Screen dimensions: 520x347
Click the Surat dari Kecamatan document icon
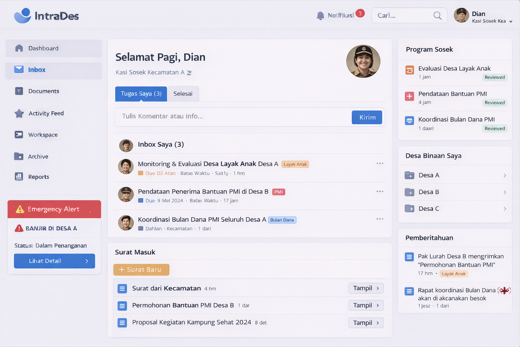pos(122,289)
